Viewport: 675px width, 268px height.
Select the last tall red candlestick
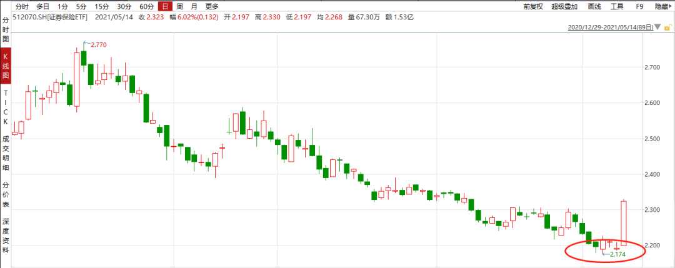[x=623, y=223]
